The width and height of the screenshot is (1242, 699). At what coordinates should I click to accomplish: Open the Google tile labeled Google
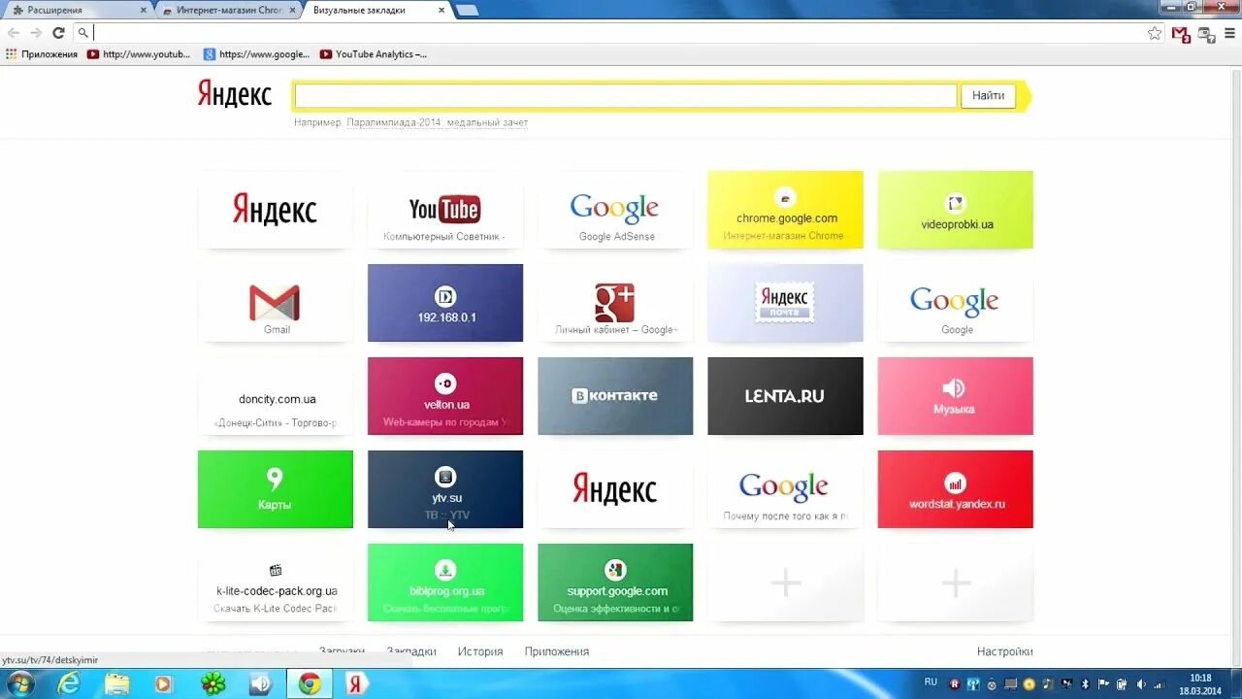956,303
